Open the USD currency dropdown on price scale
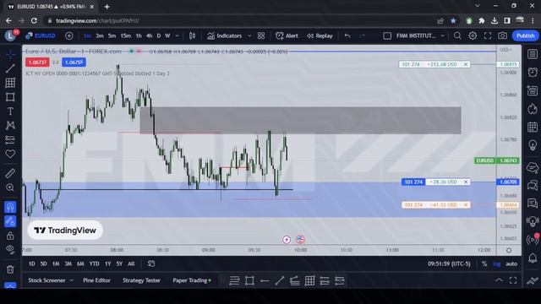 (x=506, y=50)
